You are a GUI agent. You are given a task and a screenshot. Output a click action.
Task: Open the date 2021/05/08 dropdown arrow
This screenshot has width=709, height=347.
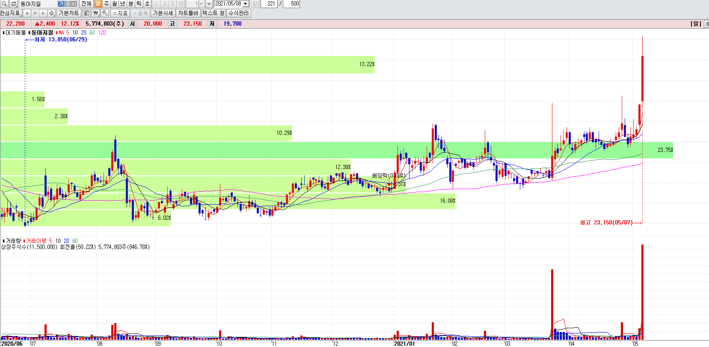click(246, 4)
